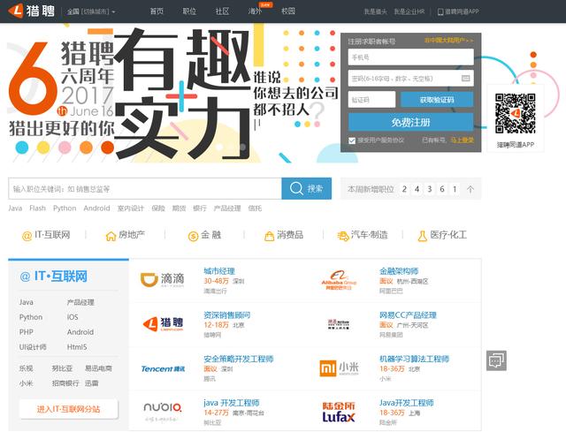
Task: Click the keyboard icon in password field
Action: point(466,79)
